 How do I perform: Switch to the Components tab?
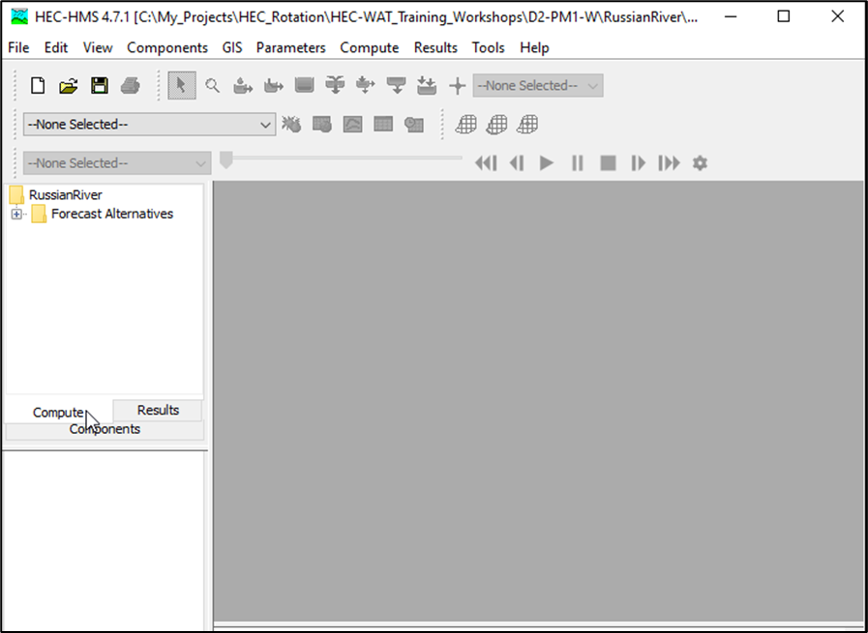pyautogui.click(x=105, y=430)
